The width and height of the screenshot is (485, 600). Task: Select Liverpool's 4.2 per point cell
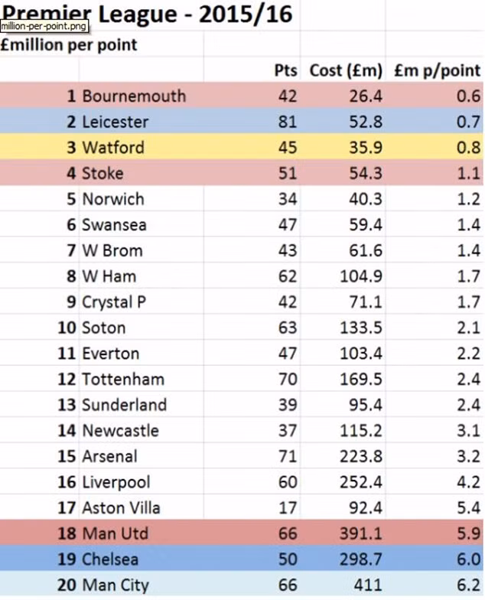point(468,482)
